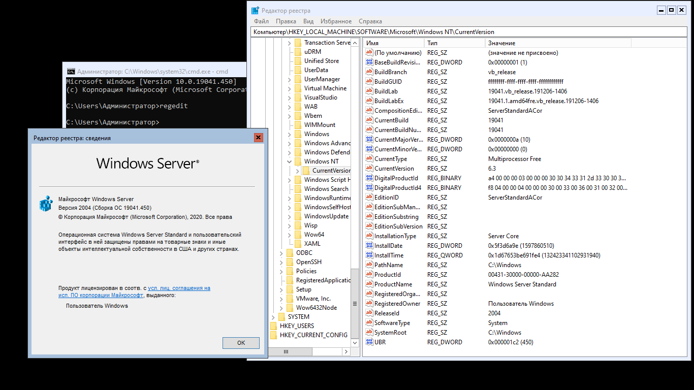Click the CurrentMajorVersion DWORD icon
The width and height of the screenshot is (694, 390).
click(369, 140)
